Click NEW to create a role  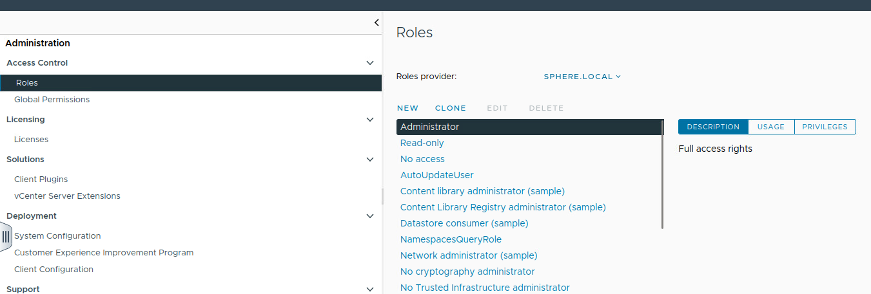click(x=407, y=108)
